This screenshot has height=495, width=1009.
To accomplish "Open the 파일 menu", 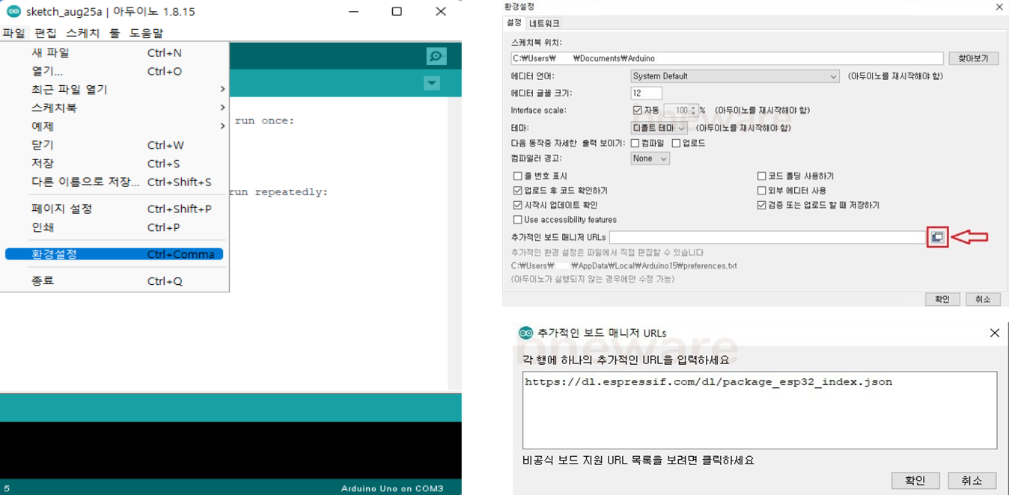I will (13, 33).
